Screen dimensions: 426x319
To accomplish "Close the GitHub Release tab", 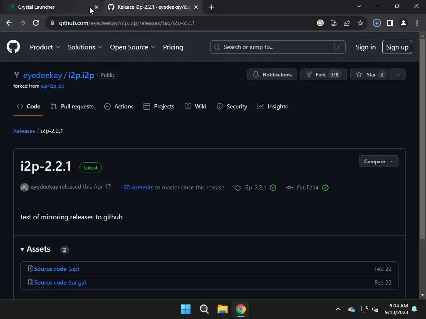I will click(x=196, y=7).
